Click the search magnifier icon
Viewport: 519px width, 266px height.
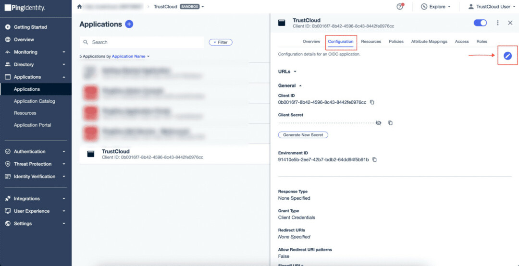point(86,42)
